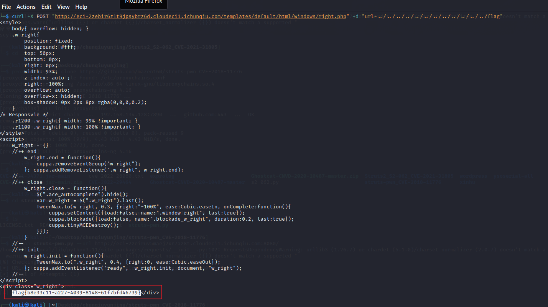Click the TweenMax.to(w_right, 0.3 line
Screen dimensions: 548x307
(164, 207)
